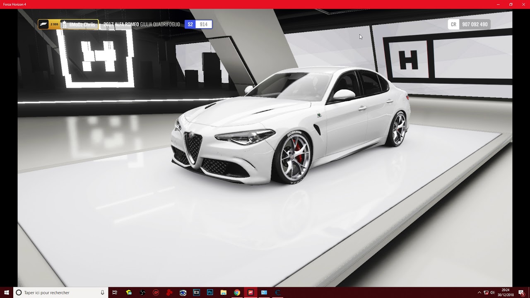Close the Forza Horizon 4 window
The height and width of the screenshot is (298, 530).
[x=524, y=4]
